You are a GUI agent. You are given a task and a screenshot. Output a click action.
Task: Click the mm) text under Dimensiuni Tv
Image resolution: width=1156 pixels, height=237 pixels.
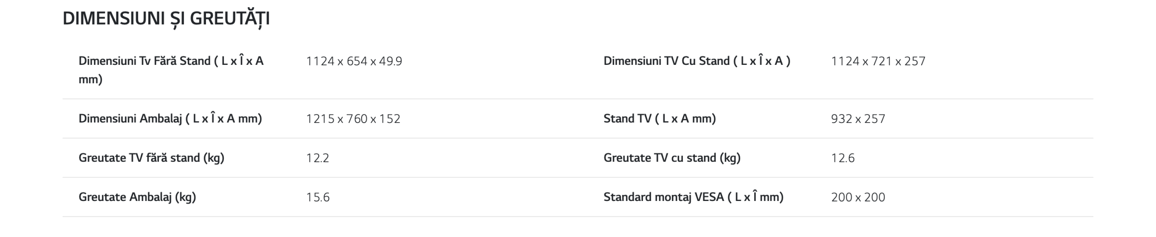90,80
